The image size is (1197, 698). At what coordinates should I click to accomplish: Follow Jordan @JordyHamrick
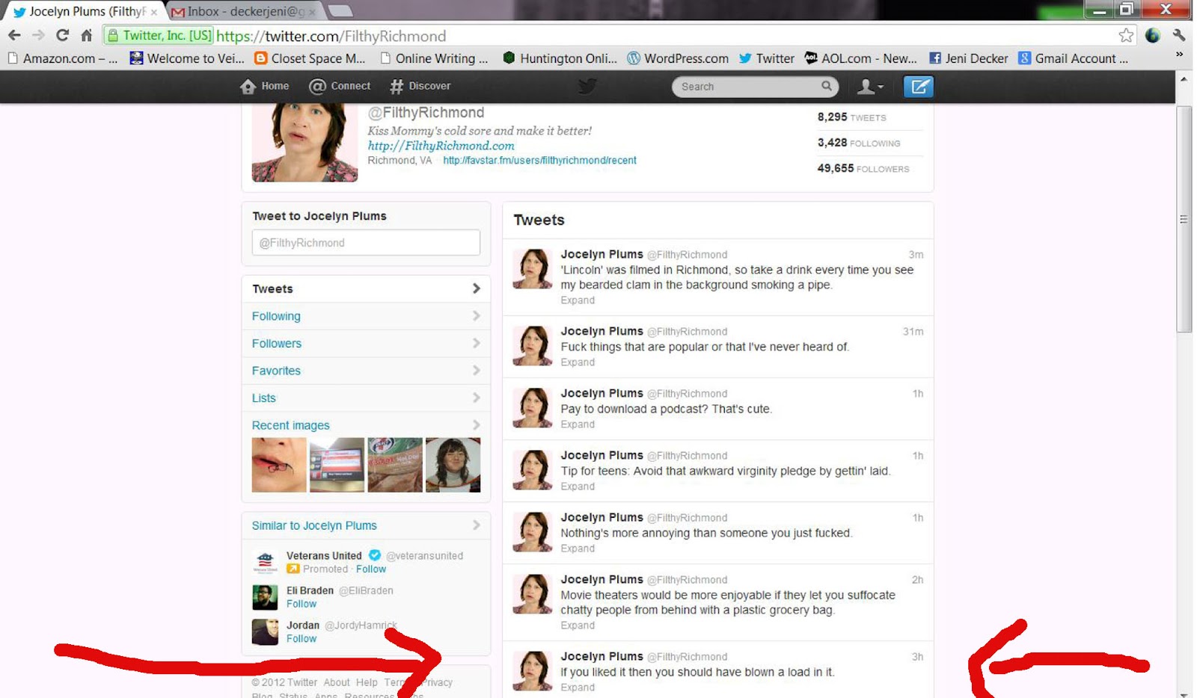[301, 639]
